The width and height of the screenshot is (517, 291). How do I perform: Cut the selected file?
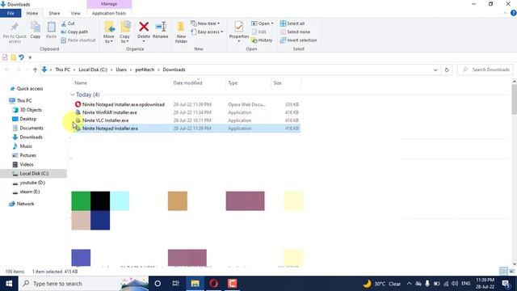68,23
